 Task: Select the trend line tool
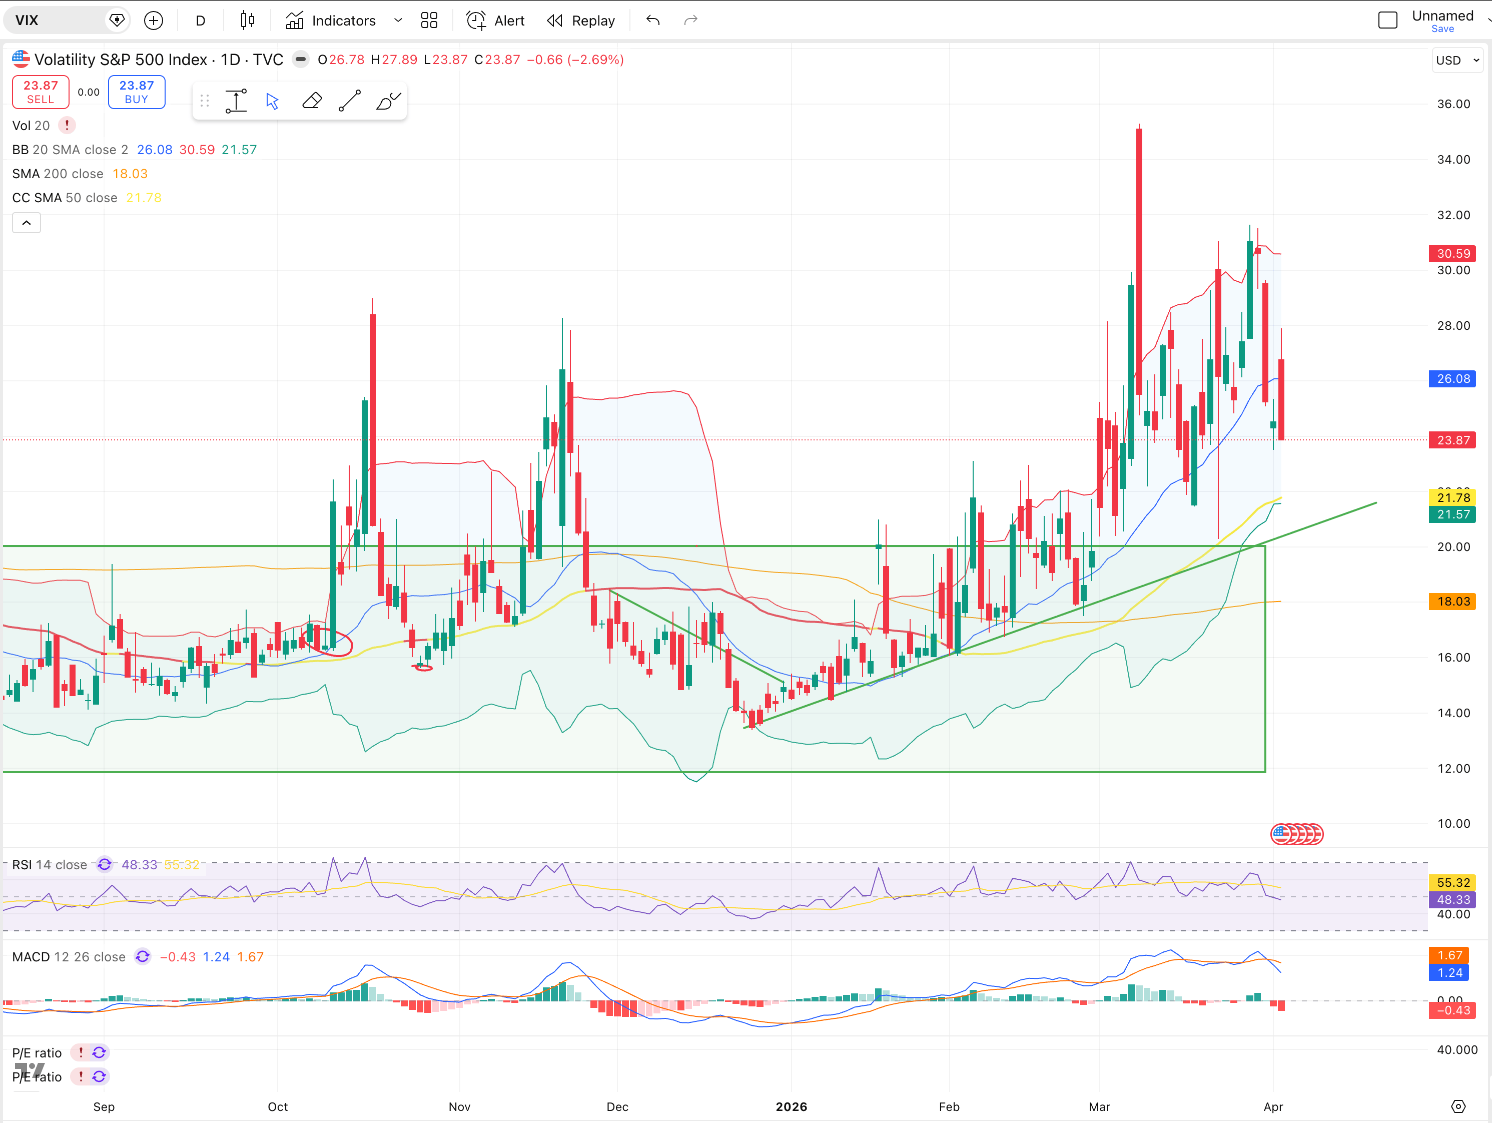[349, 101]
